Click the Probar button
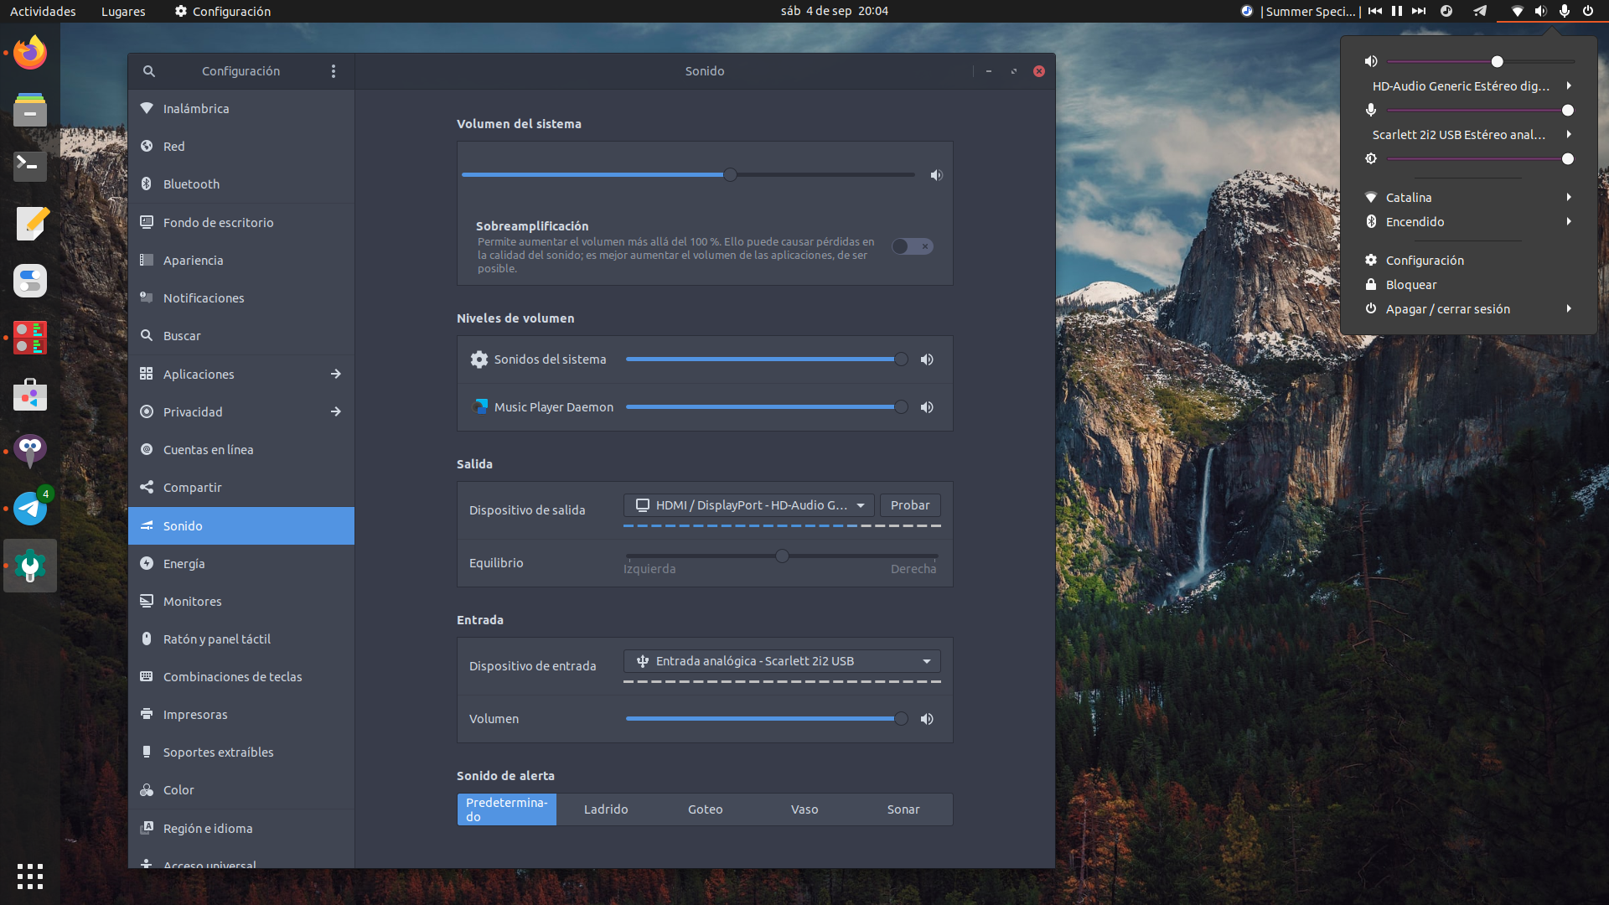The width and height of the screenshot is (1609, 905). coord(910,505)
